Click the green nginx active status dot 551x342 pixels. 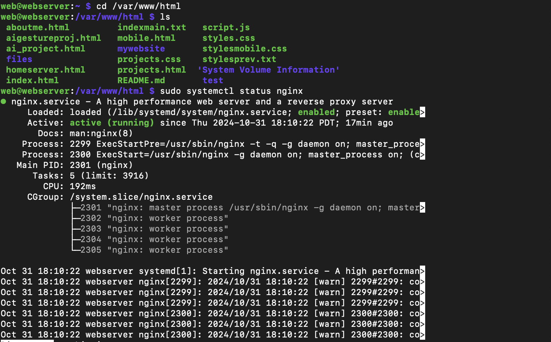coord(4,101)
